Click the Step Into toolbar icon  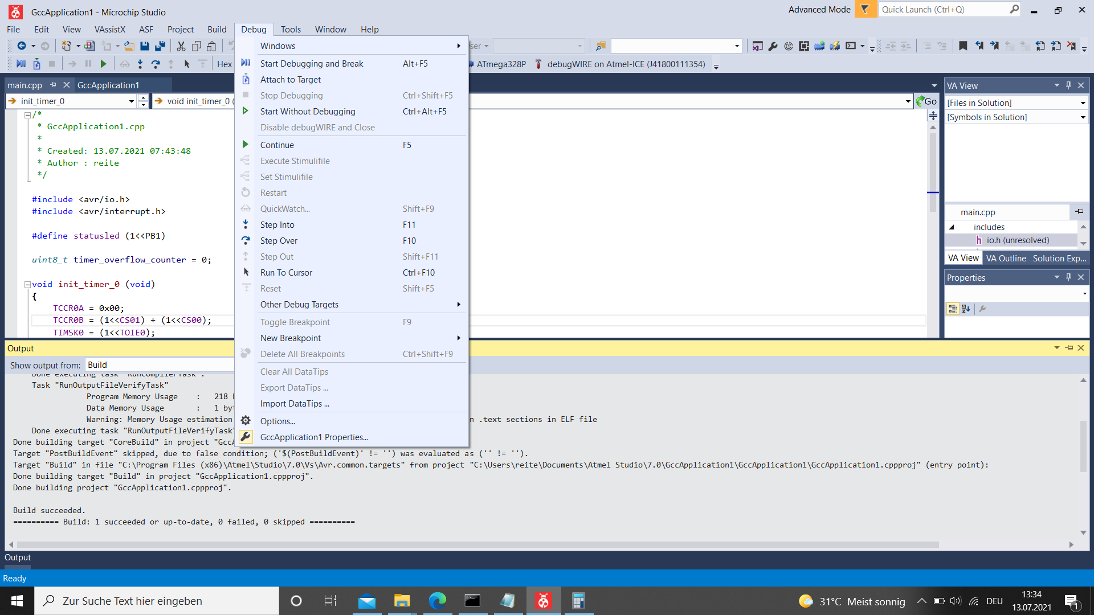[140, 64]
